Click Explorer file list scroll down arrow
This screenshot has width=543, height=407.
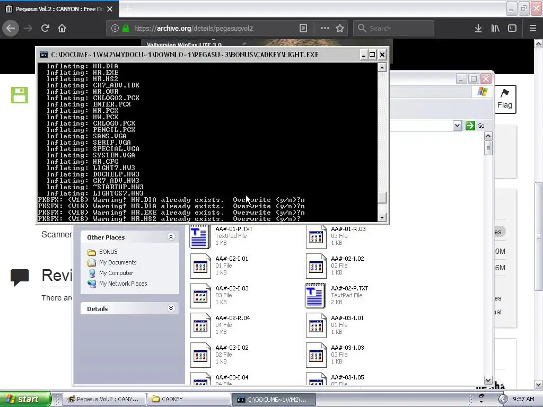[x=488, y=380]
